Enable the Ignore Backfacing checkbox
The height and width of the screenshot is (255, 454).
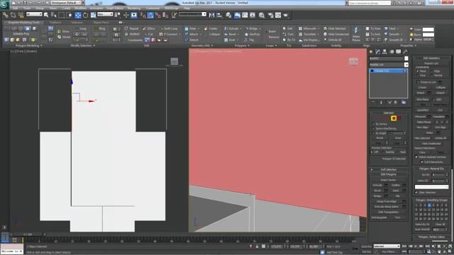point(374,129)
